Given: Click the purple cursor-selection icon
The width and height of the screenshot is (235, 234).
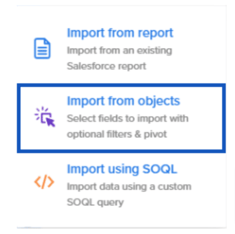Looking at the screenshot, I should coord(45,116).
